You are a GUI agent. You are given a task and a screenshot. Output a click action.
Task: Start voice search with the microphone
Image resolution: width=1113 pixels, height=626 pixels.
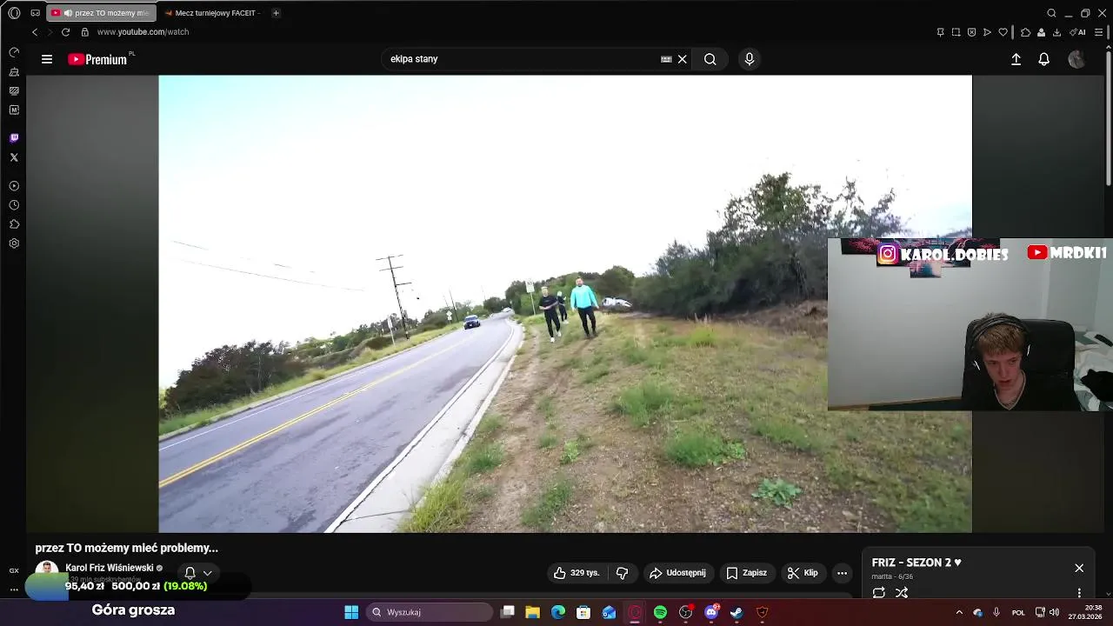750,59
